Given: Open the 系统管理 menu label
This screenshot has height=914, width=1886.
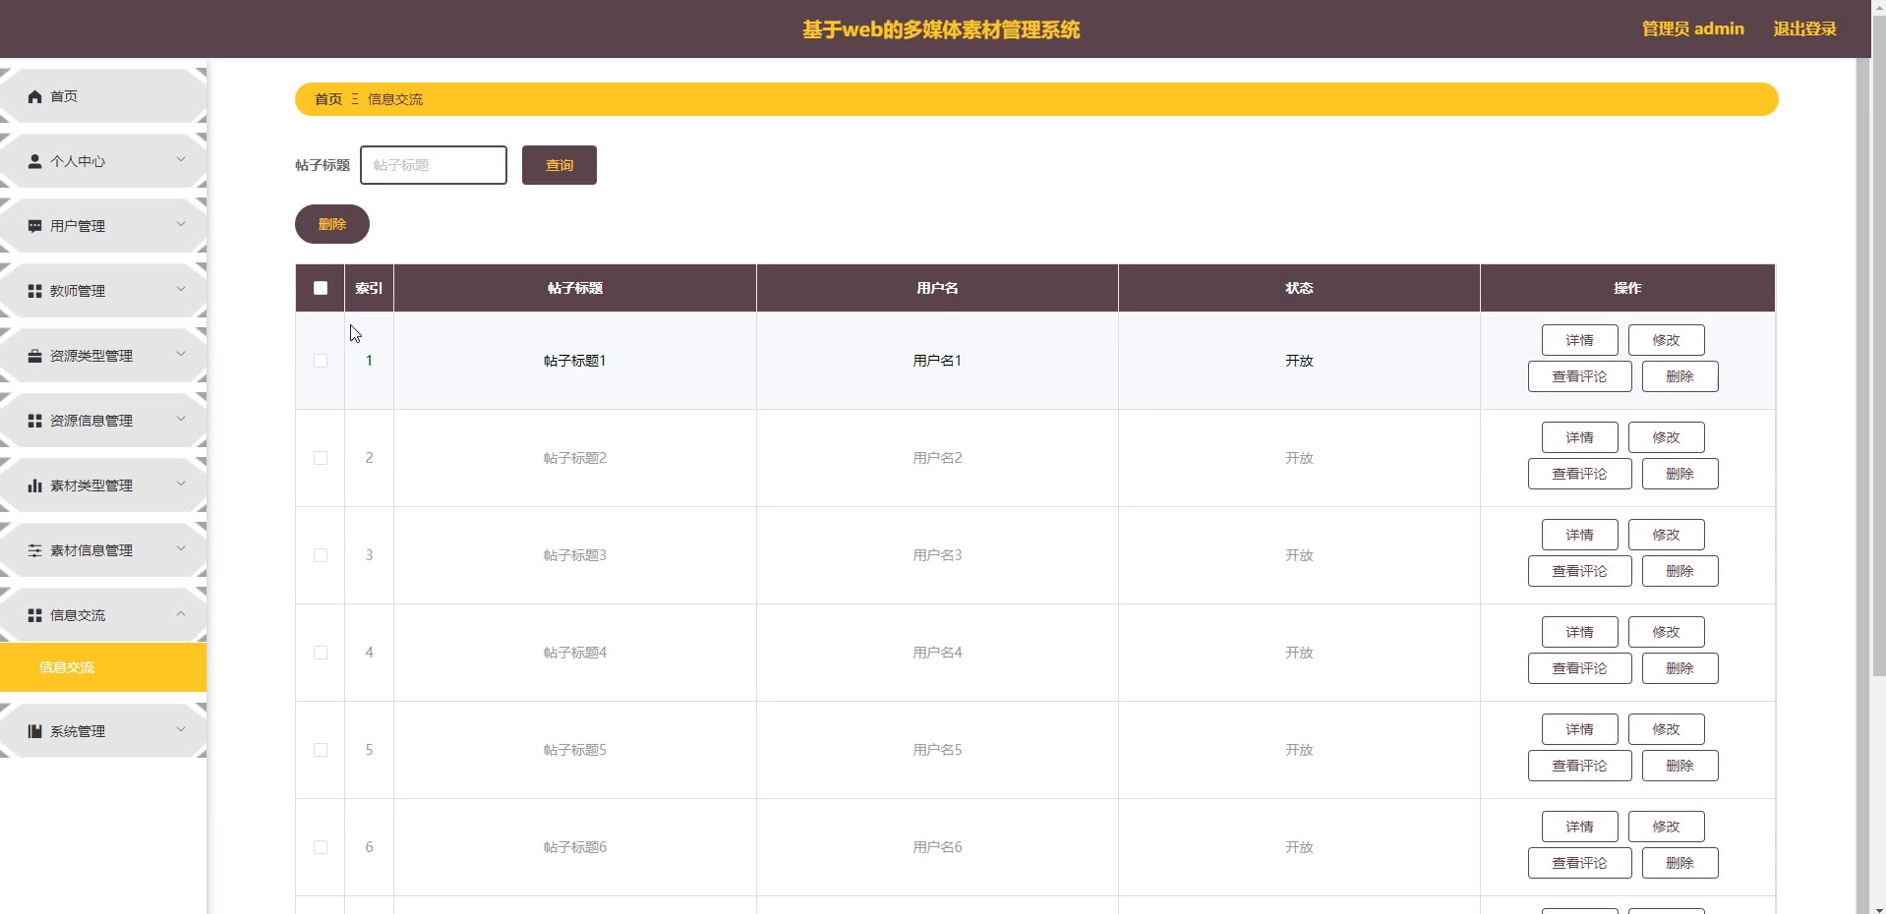Looking at the screenshot, I should [x=78, y=731].
